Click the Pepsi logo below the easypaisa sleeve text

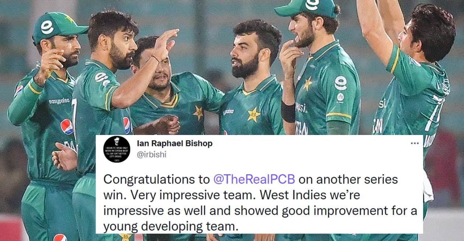[x=67, y=127]
